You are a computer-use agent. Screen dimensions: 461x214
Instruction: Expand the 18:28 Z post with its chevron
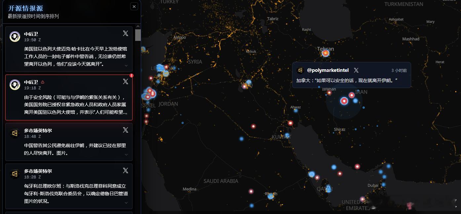[x=126, y=203]
